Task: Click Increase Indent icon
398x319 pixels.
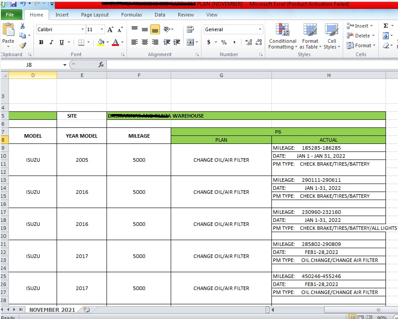Action: 176,42
